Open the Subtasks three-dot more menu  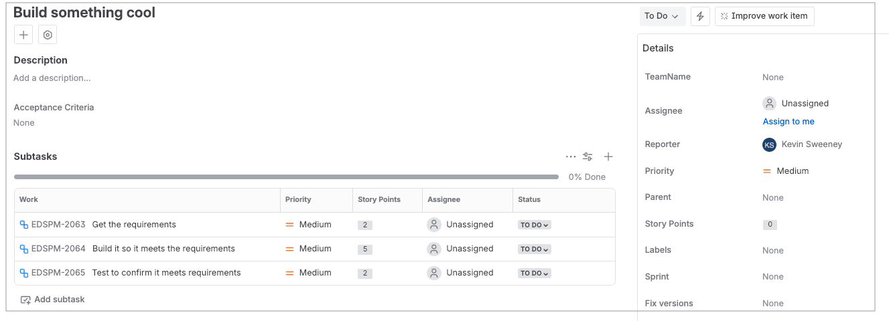[571, 156]
